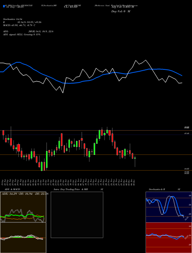
Task: Click the 'SI 14/5: 33.59 / 49.56' readout
Action: pos(30,22)
